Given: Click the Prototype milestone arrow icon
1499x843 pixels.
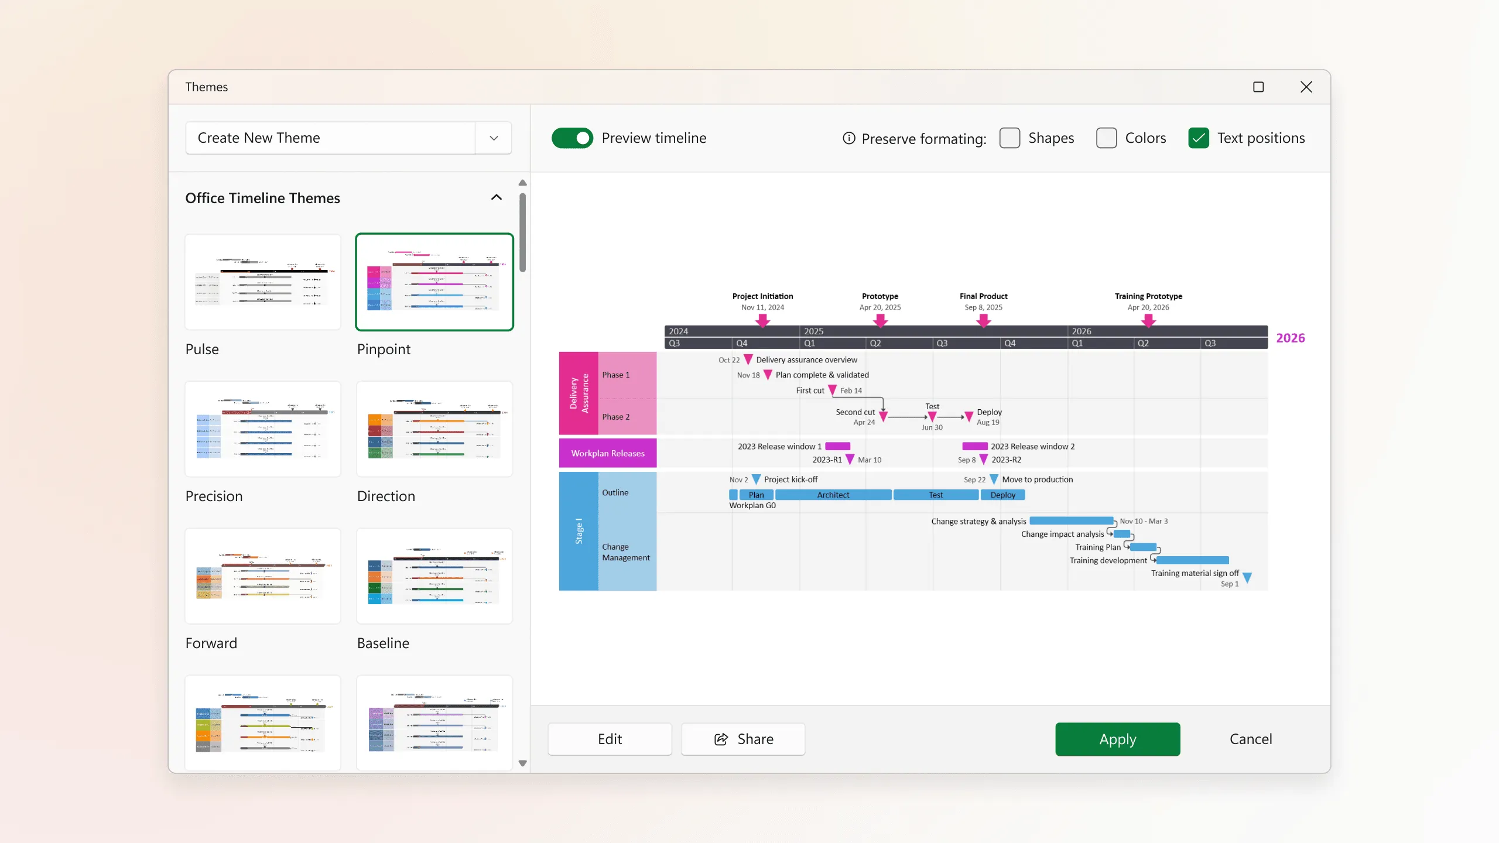Looking at the screenshot, I should [880, 320].
